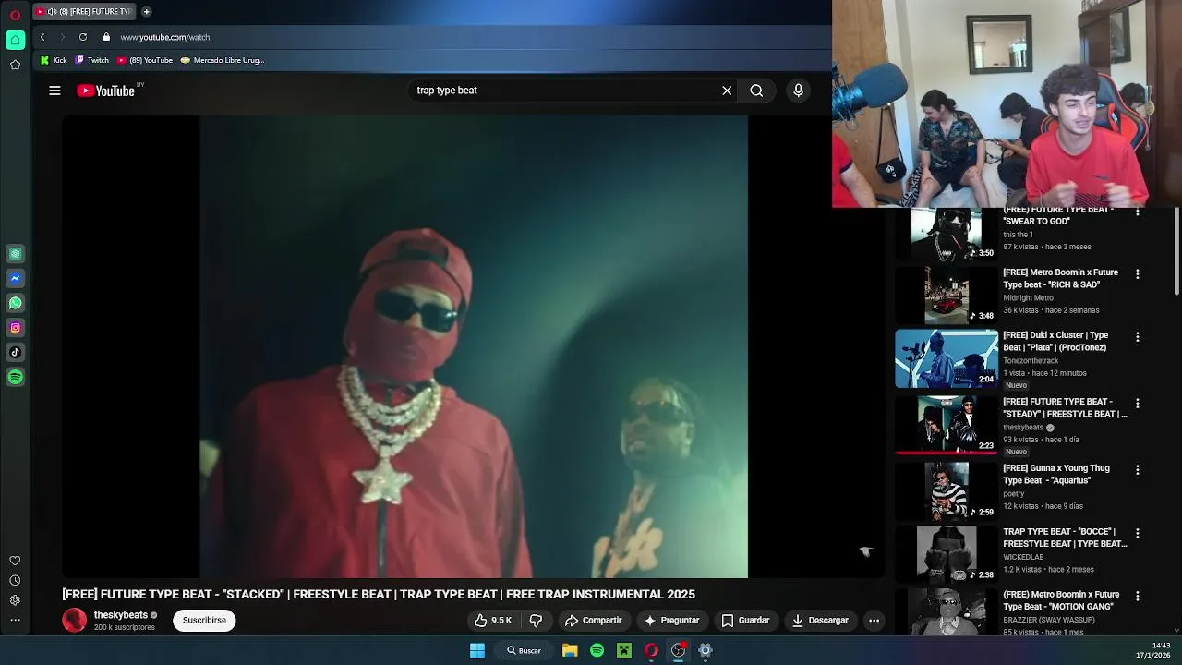Click the Descargar download button
The height and width of the screenshot is (665, 1182).
pos(820,621)
